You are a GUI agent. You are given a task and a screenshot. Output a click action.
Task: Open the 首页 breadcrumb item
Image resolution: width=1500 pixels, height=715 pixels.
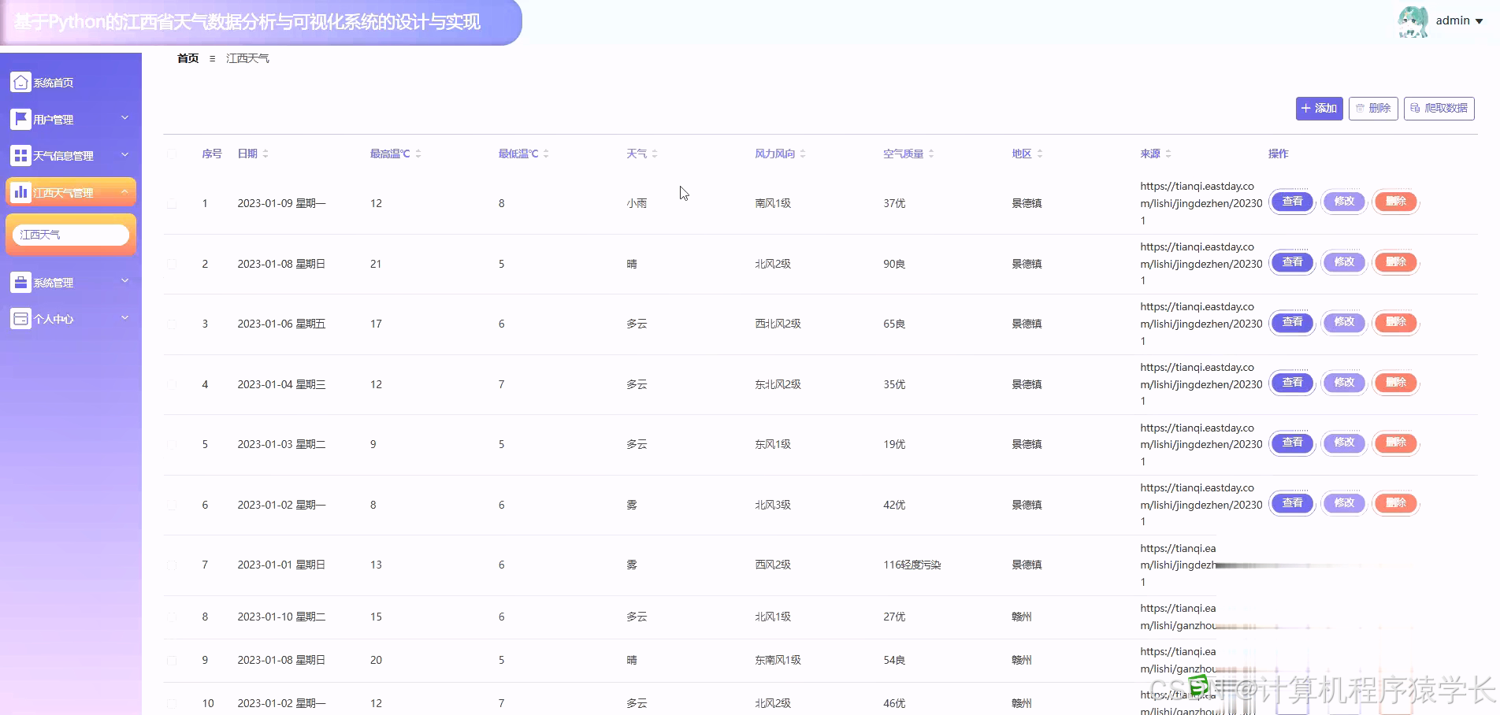[187, 57]
